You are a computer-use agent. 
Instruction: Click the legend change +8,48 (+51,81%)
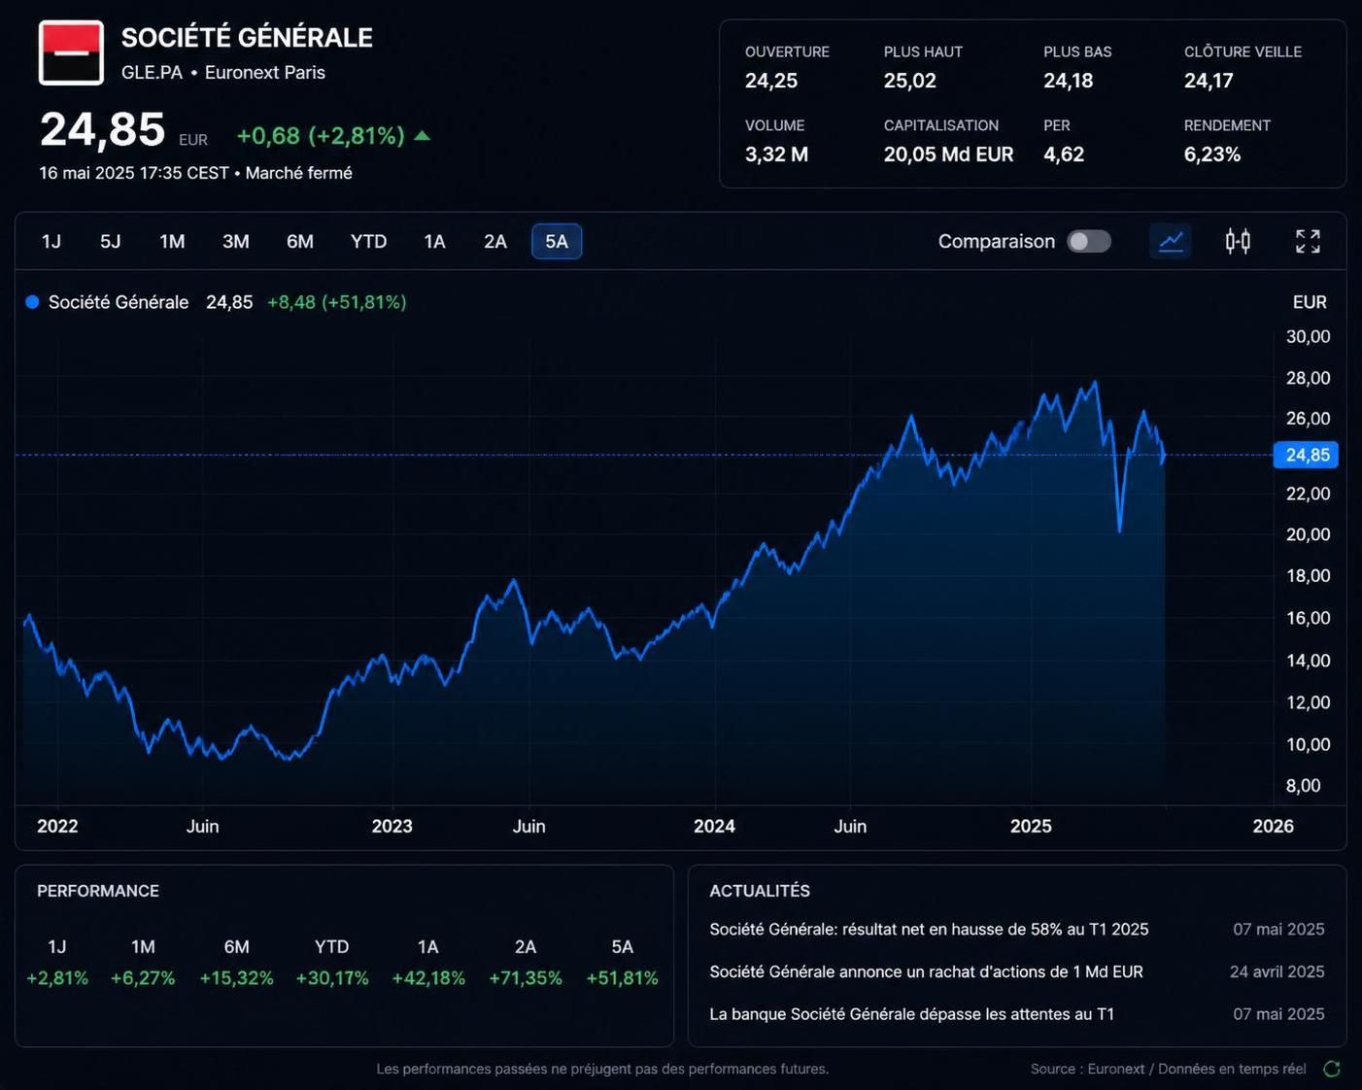pos(337,302)
